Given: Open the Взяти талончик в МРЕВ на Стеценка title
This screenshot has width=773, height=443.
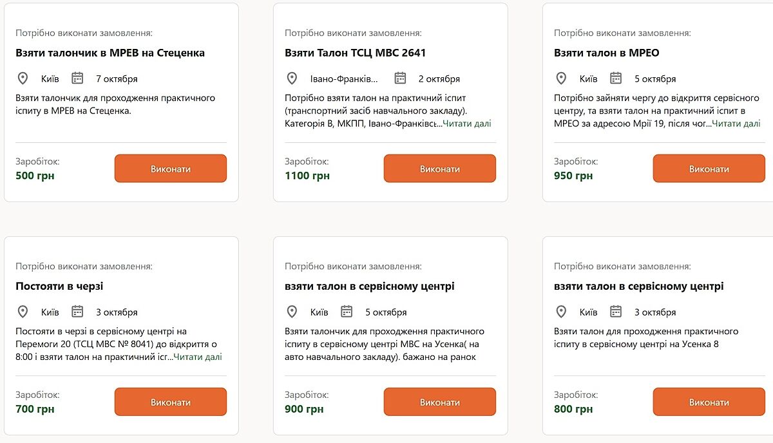Looking at the screenshot, I should click(110, 53).
